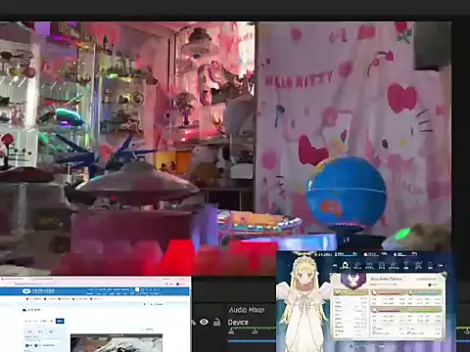Open the satellite image in browser page
Image resolution: width=470 pixels, height=352 pixels.
click(117, 343)
